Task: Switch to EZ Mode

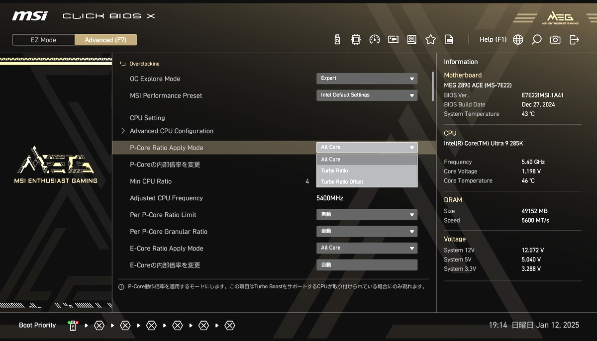Action: pos(44,40)
